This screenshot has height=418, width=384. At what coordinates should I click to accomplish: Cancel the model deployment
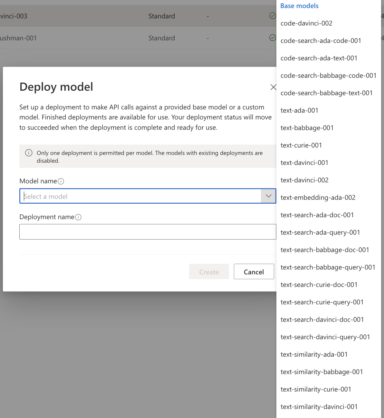254,271
